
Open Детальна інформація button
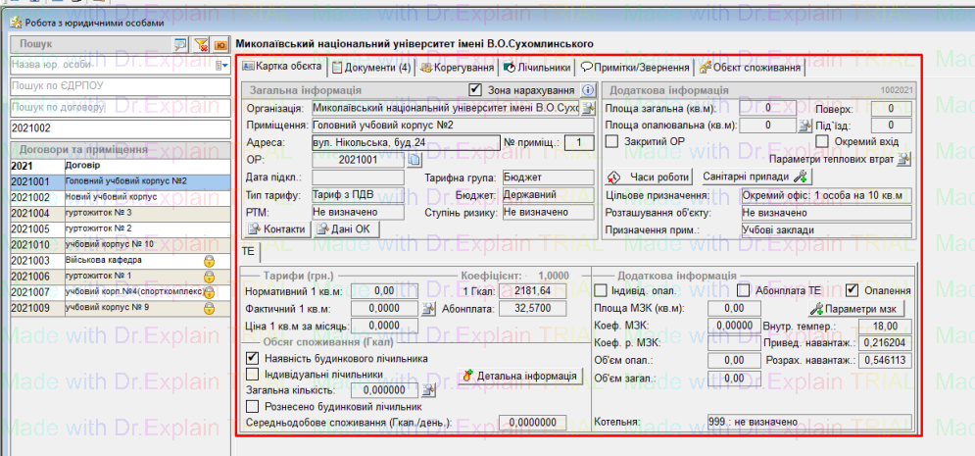pos(520,376)
